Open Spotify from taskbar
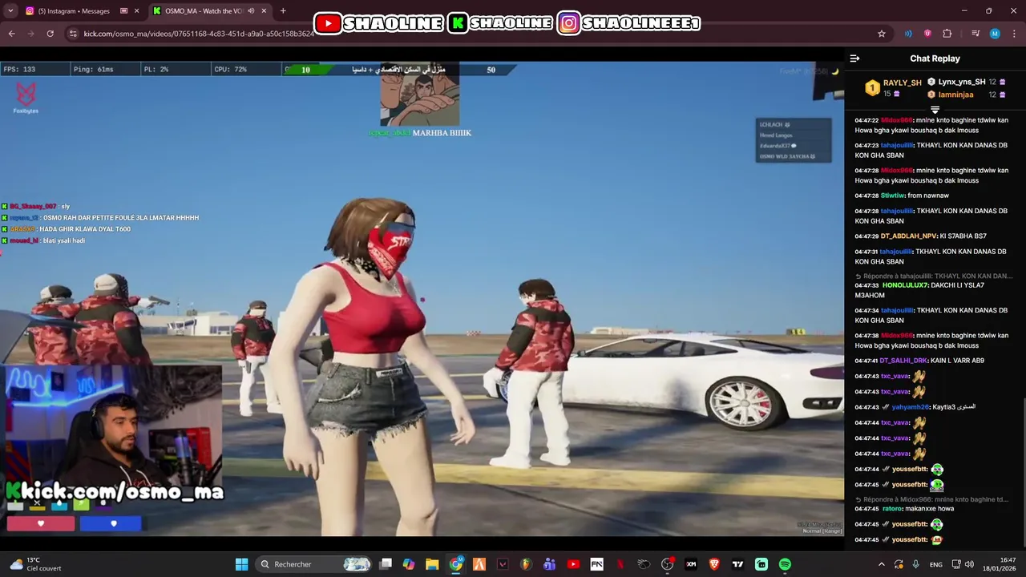This screenshot has width=1026, height=577. (x=785, y=564)
